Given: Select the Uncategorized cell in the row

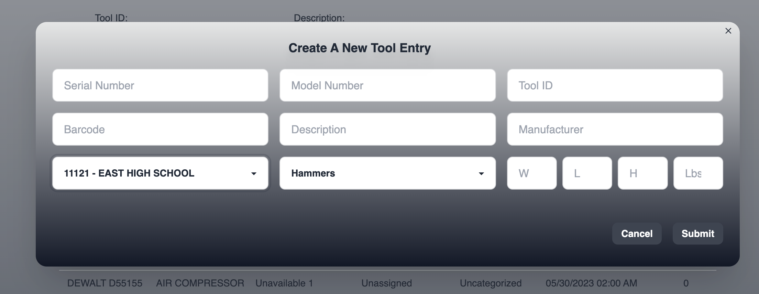Looking at the screenshot, I should 491,283.
